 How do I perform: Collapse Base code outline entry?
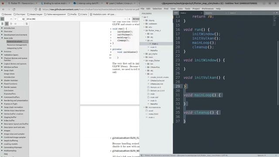coord(2,38)
